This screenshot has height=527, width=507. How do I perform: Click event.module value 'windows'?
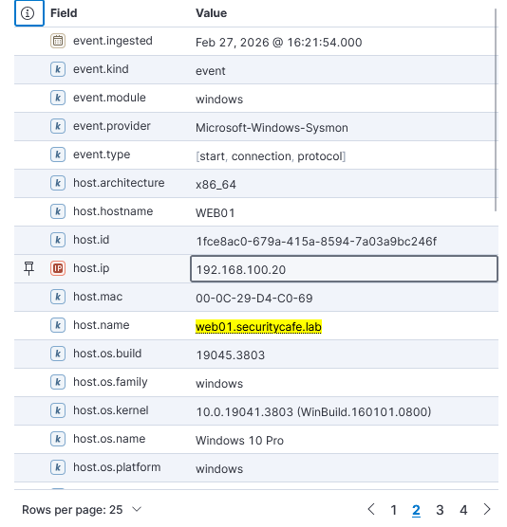coord(219,100)
